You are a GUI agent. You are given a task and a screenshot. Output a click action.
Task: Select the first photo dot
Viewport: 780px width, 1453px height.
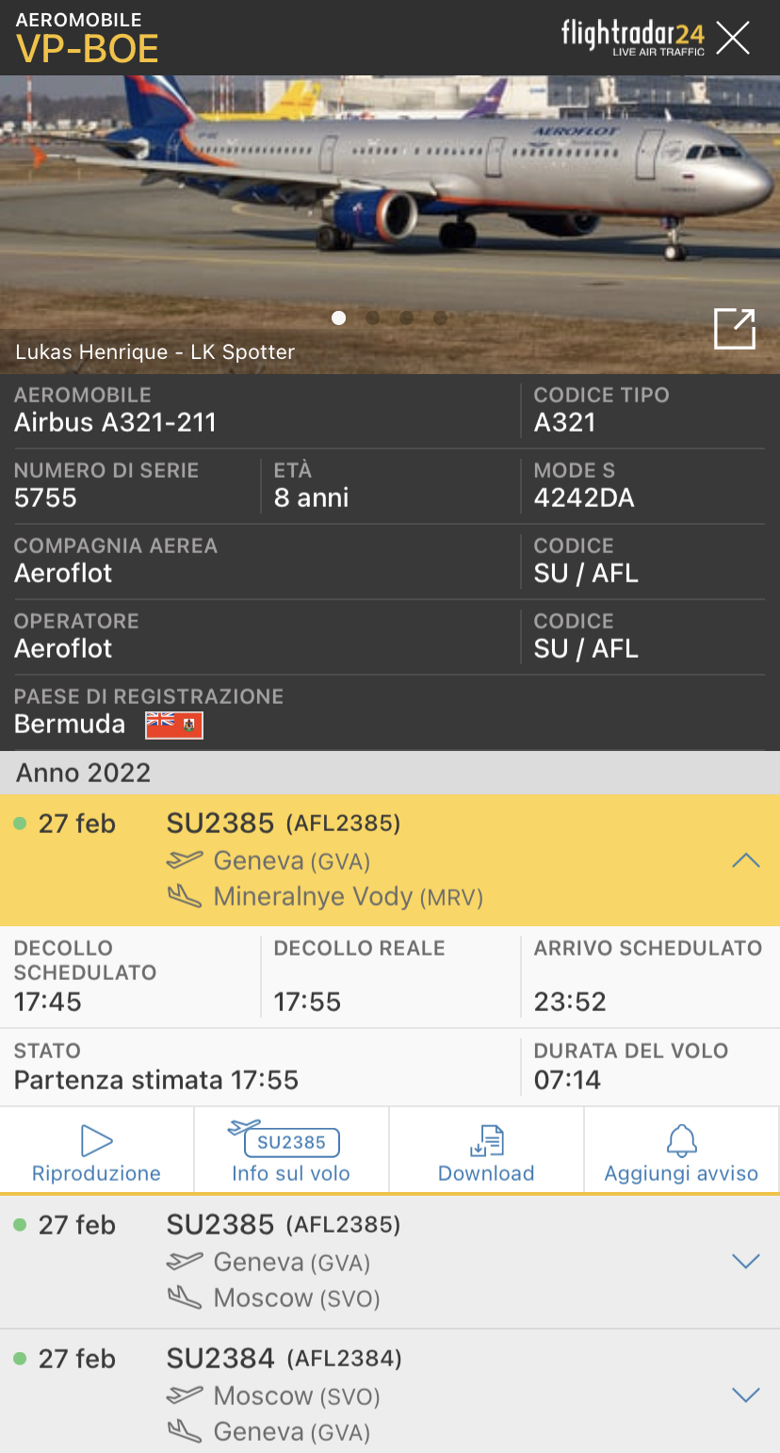[339, 318]
